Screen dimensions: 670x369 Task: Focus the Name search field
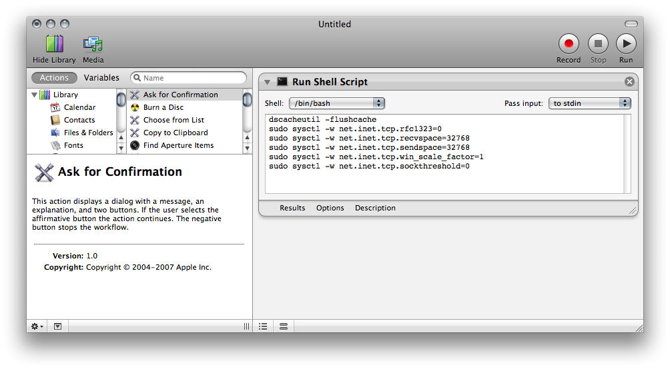[x=188, y=78]
